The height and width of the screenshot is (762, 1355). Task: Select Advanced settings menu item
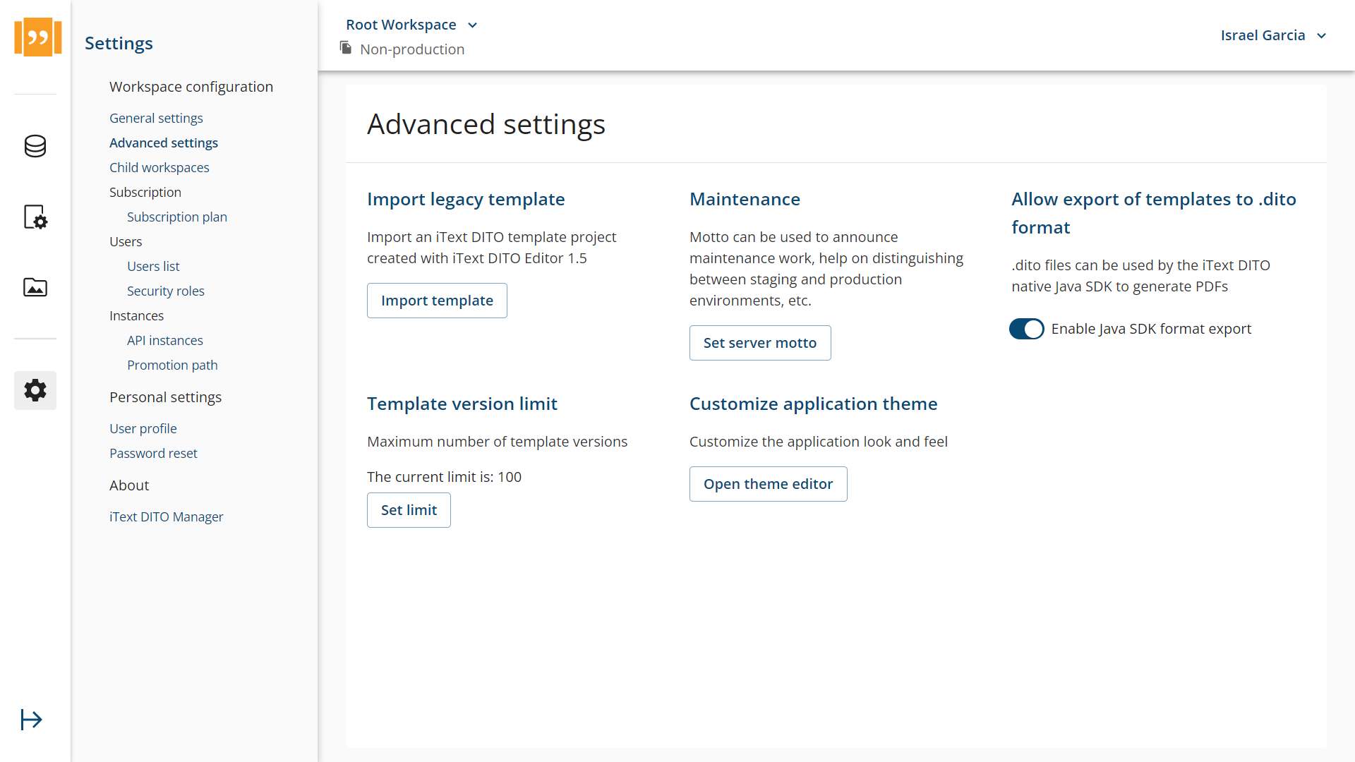[x=164, y=143]
